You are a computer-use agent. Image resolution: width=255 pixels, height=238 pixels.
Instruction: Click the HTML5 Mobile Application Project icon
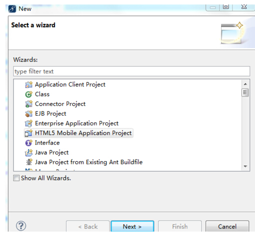pos(28,133)
